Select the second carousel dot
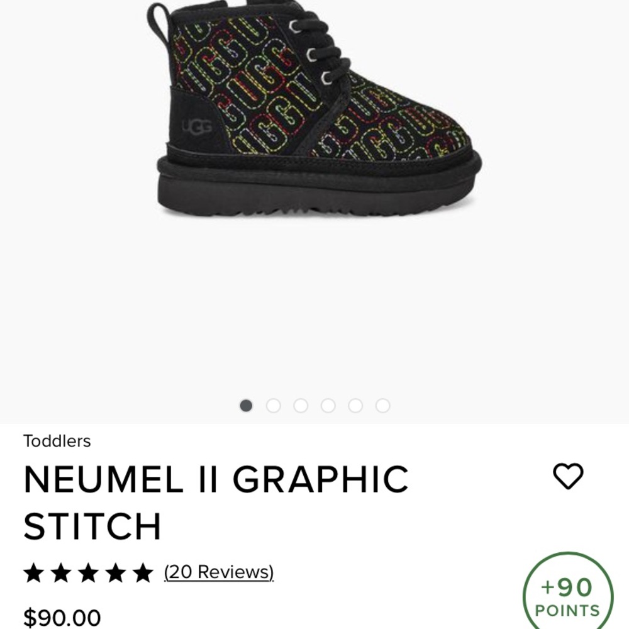The width and height of the screenshot is (629, 629). [x=273, y=406]
